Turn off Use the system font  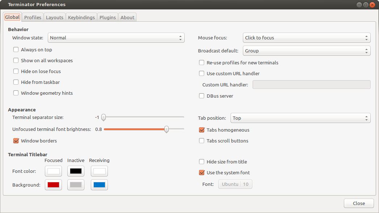tap(202, 172)
